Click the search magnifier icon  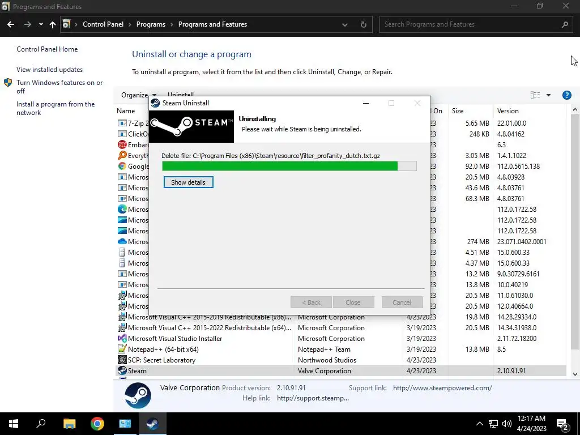(x=565, y=24)
